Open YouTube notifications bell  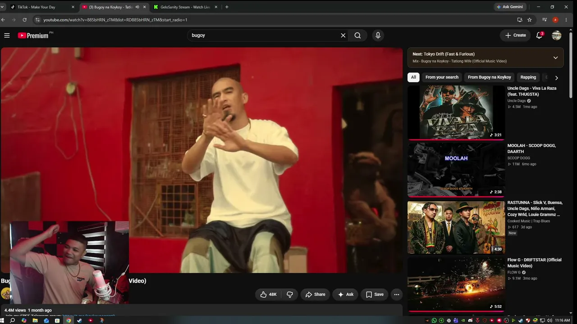[539, 35]
